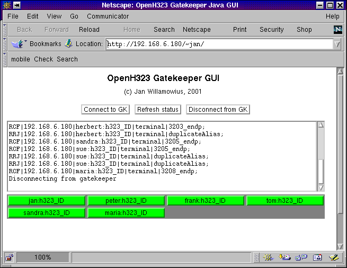Open the window menu icon in the title bar

click(7, 5)
